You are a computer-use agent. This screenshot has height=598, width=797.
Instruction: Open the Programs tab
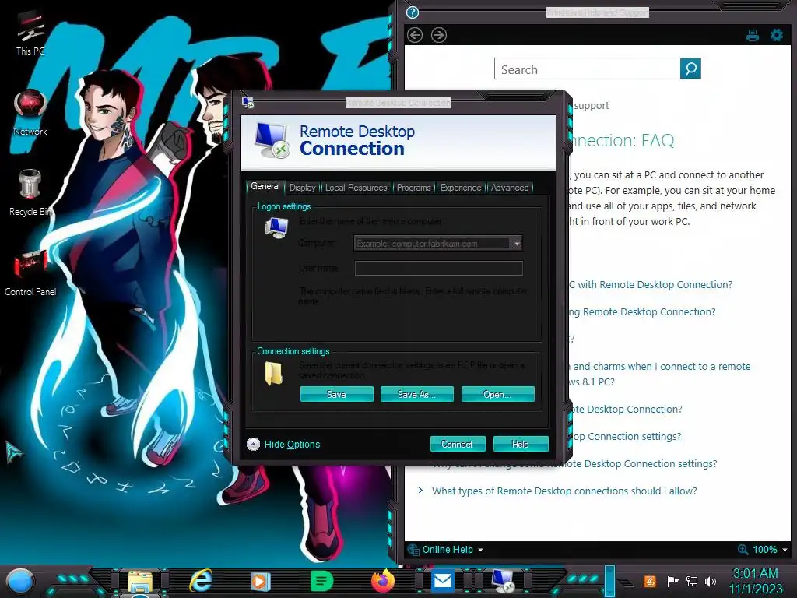coord(413,188)
